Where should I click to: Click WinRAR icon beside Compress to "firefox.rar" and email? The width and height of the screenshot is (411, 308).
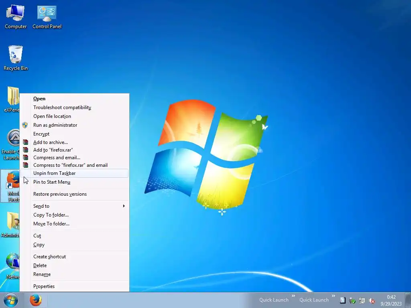(x=25, y=165)
